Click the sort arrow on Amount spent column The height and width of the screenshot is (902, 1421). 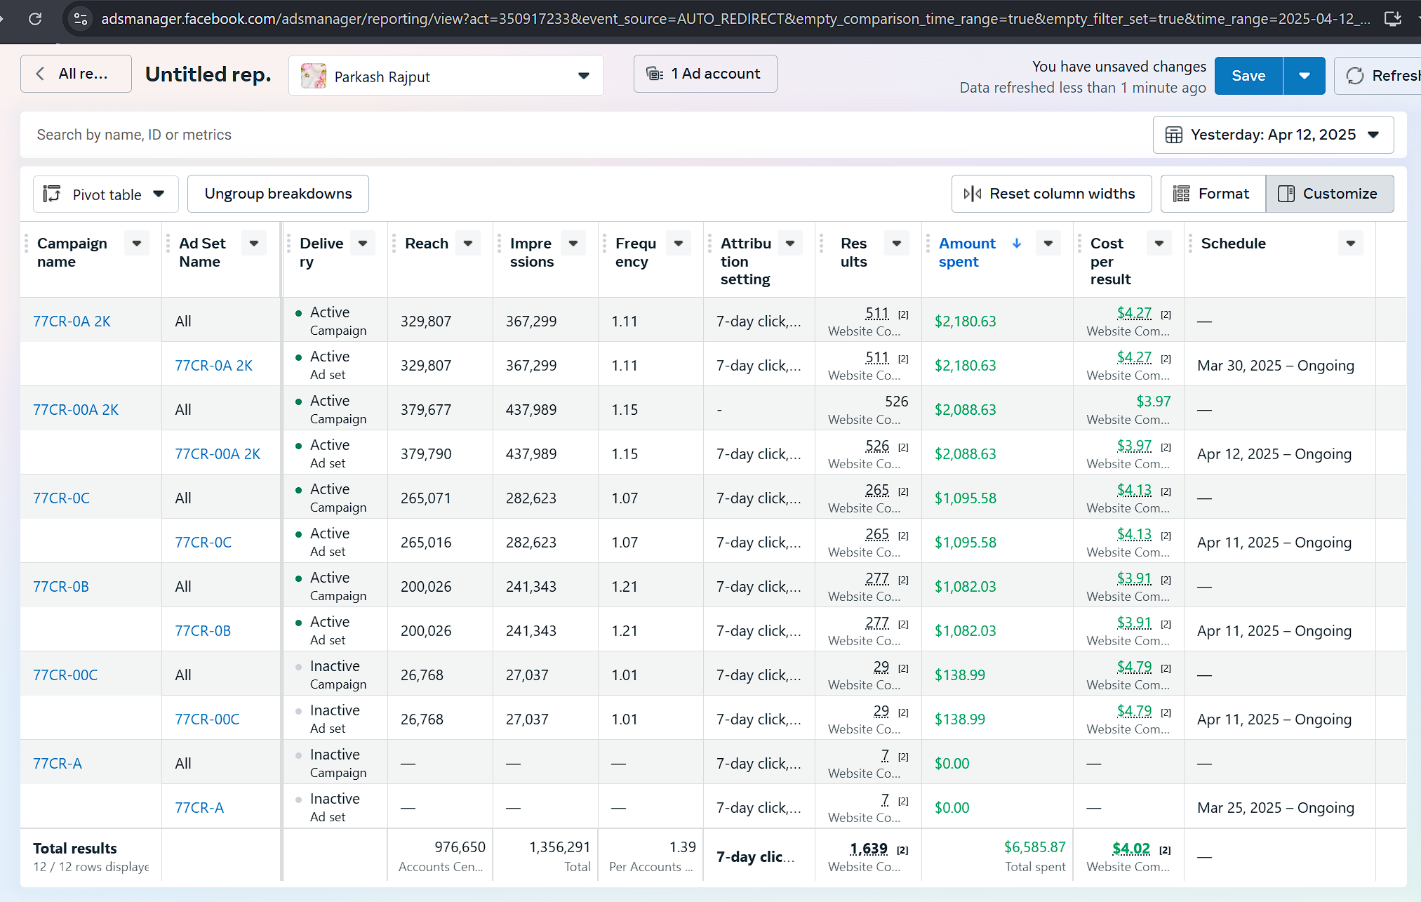(1017, 244)
